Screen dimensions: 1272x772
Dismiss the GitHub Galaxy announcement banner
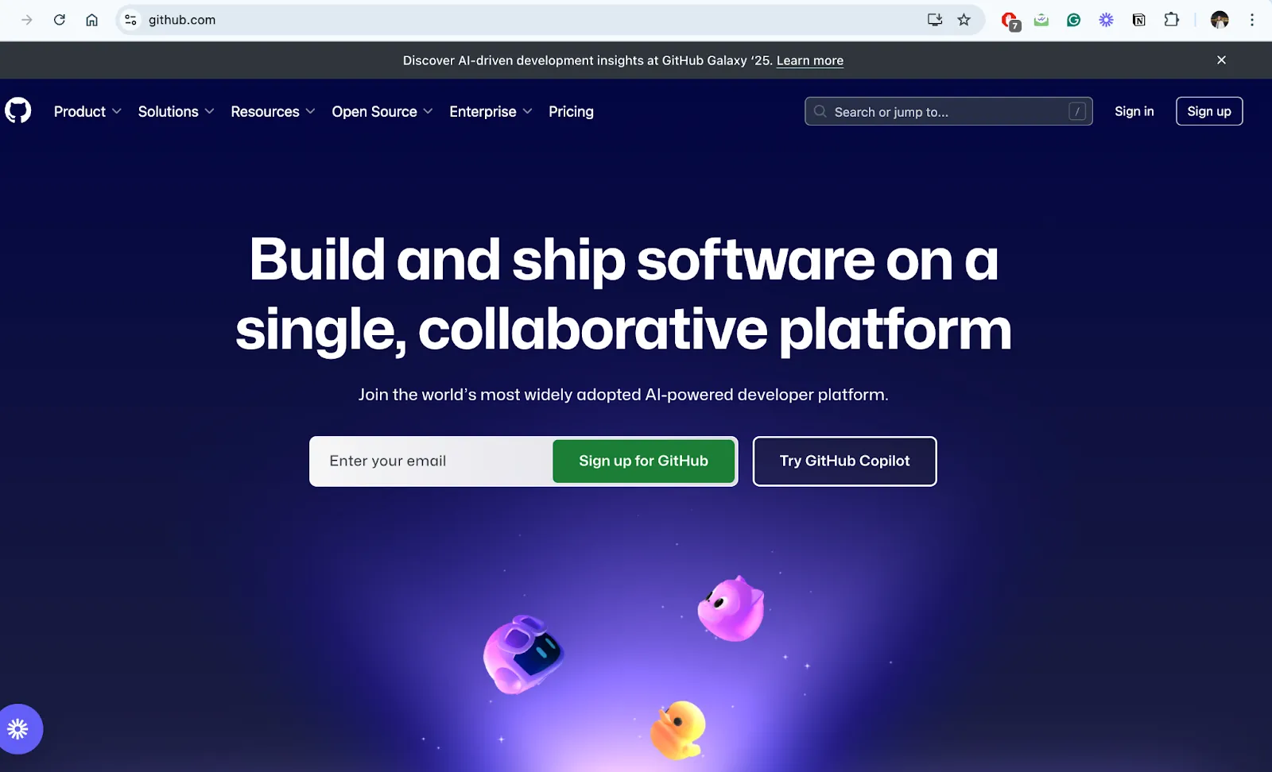pyautogui.click(x=1221, y=60)
